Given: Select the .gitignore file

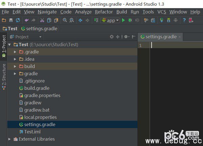Looking at the screenshot, I should click(x=72, y=81).
